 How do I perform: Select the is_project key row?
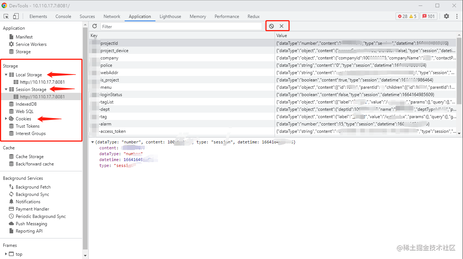(x=273, y=80)
